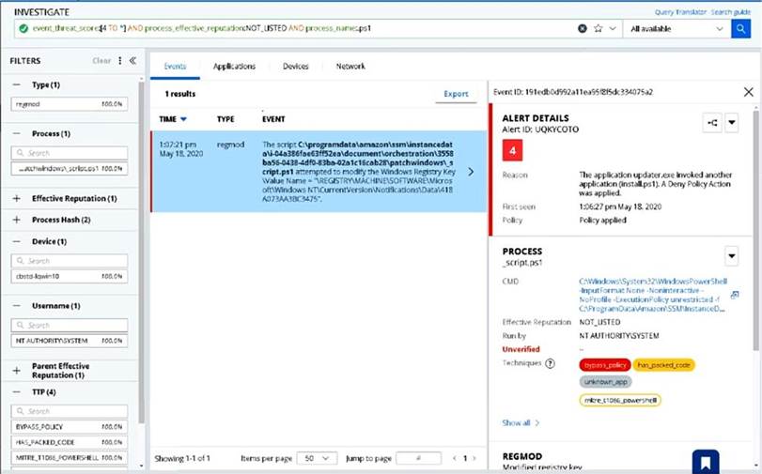
Task: Click the blue search magnifier button
Action: coord(741,29)
